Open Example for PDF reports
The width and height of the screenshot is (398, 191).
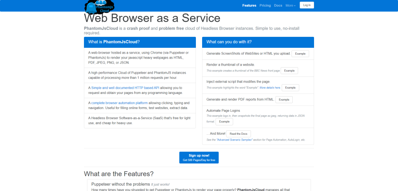coord(284,100)
